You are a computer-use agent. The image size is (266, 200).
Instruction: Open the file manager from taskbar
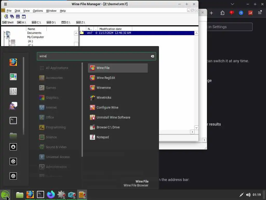pos(20,195)
